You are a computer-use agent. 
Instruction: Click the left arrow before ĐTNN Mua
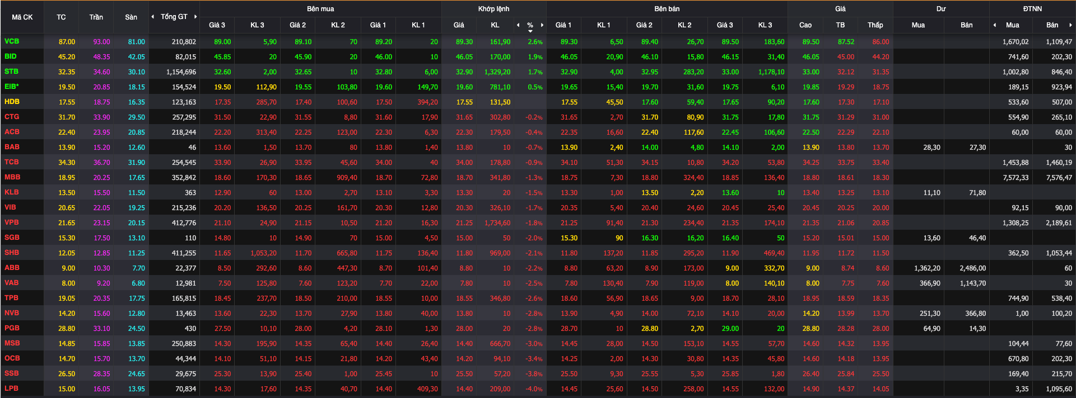[x=995, y=25]
